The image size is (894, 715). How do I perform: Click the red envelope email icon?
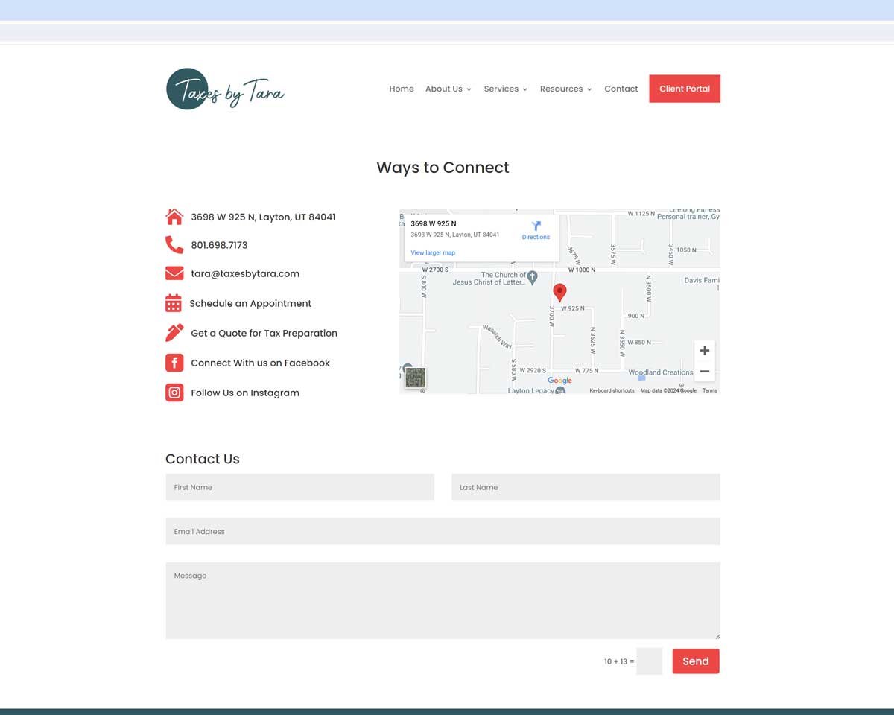coord(174,273)
